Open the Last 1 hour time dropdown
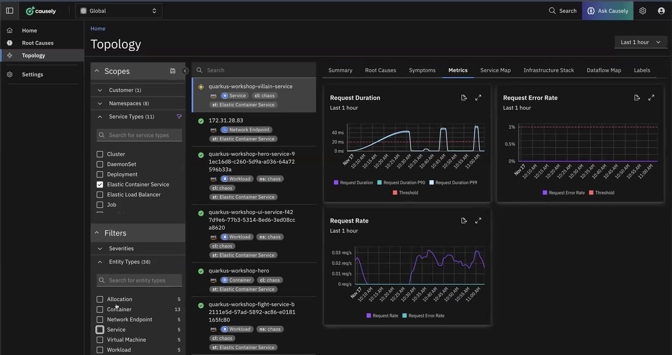The height and width of the screenshot is (355, 672). pos(640,42)
